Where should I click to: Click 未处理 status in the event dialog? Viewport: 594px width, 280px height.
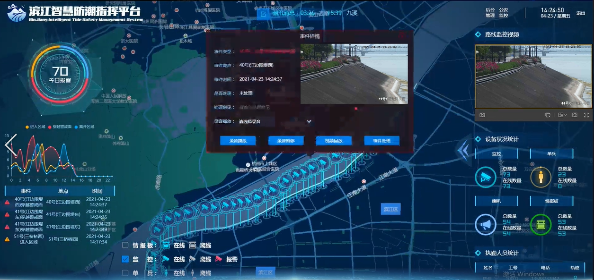click(x=246, y=93)
